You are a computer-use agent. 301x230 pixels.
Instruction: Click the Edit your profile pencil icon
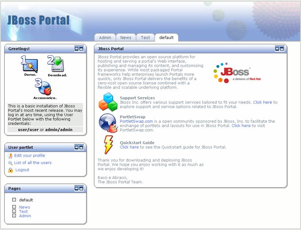coord(10,156)
